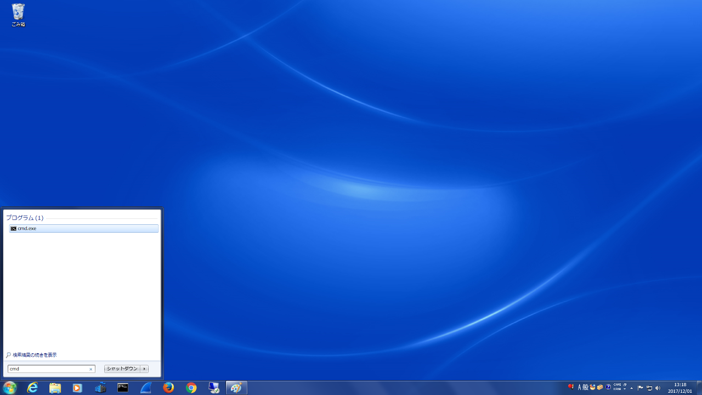
Task: Show hidden tray icons arrow
Action: [632, 388]
